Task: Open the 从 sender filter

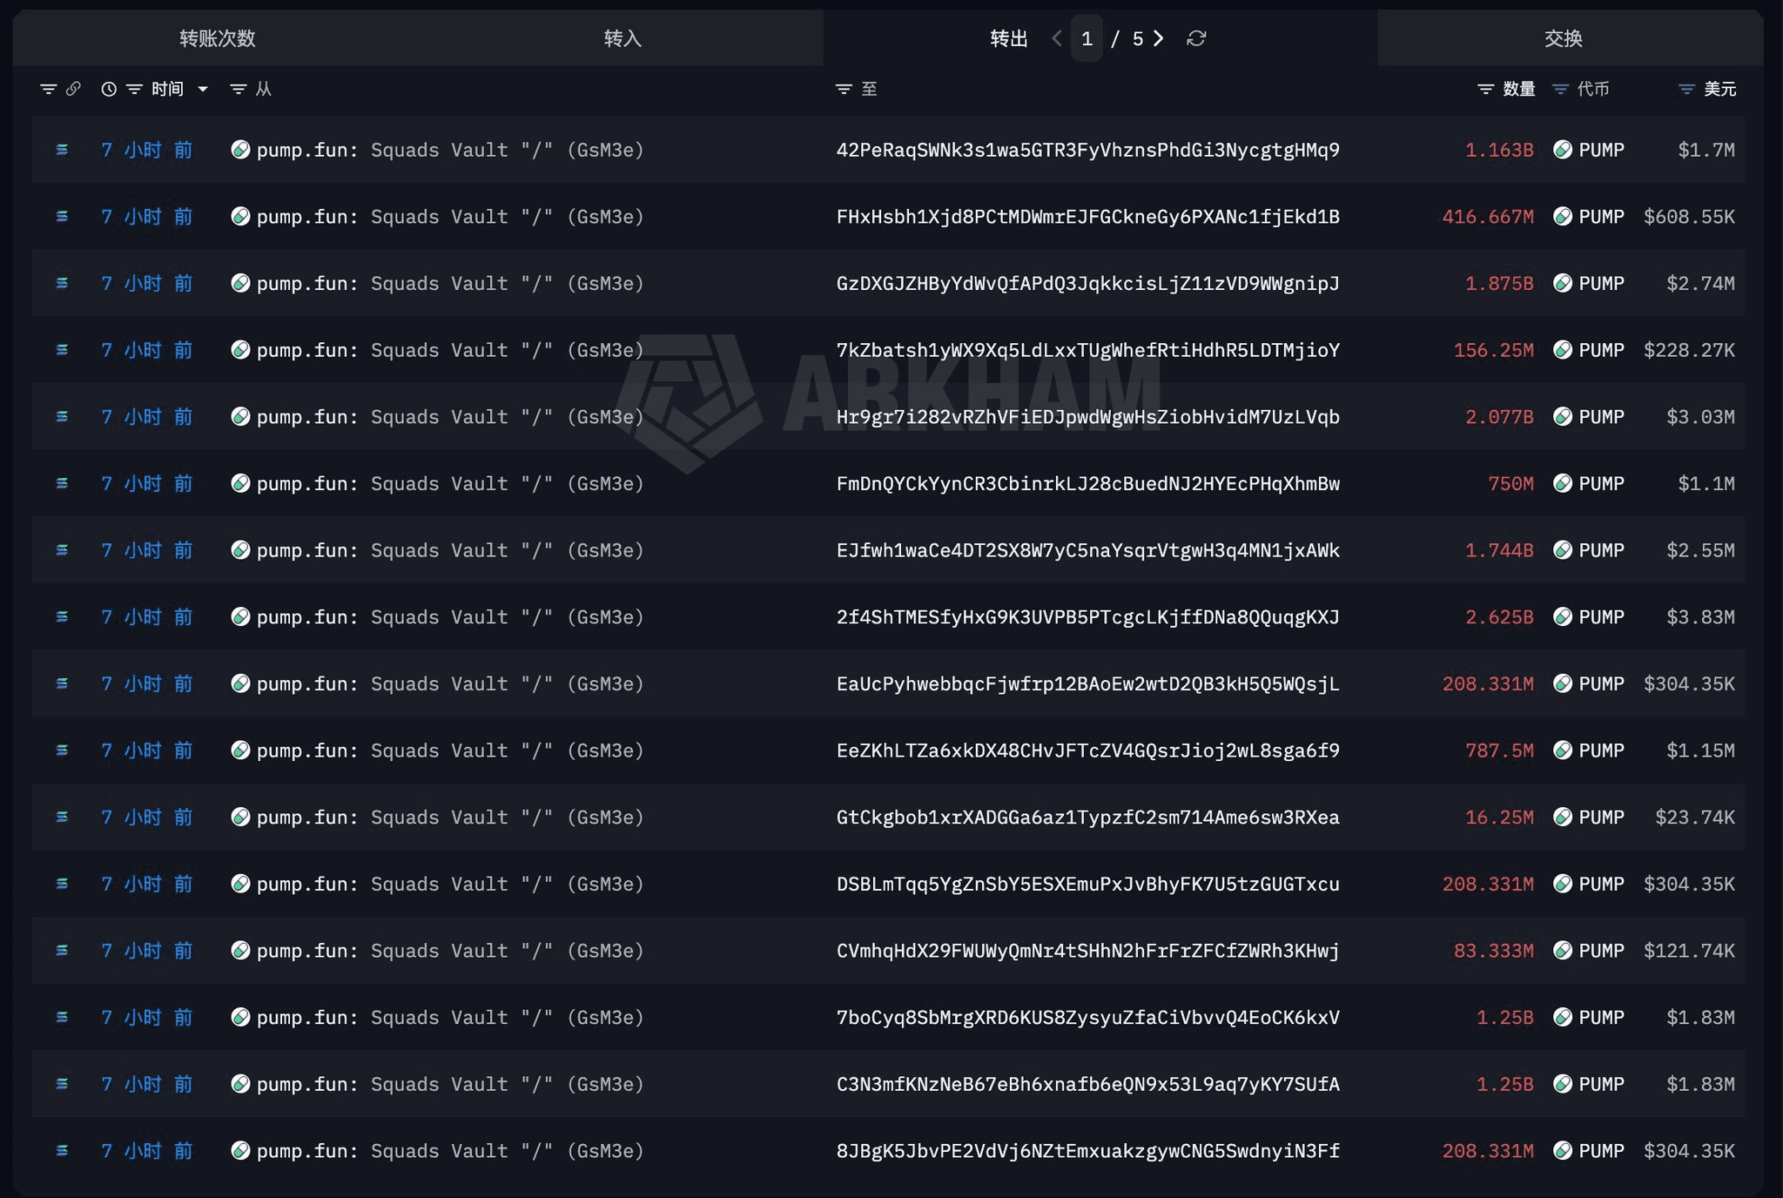Action: click(x=238, y=89)
